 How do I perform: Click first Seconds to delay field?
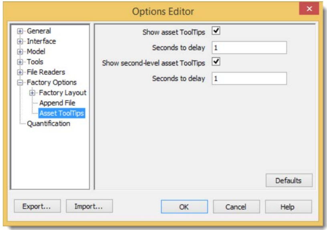(249, 47)
